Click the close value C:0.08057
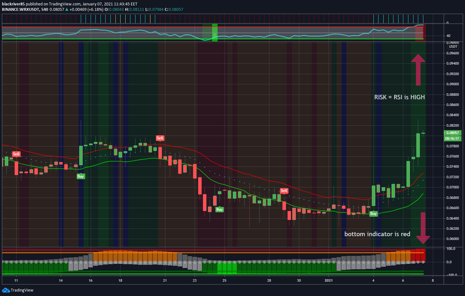The image size is (465, 296). (174, 9)
